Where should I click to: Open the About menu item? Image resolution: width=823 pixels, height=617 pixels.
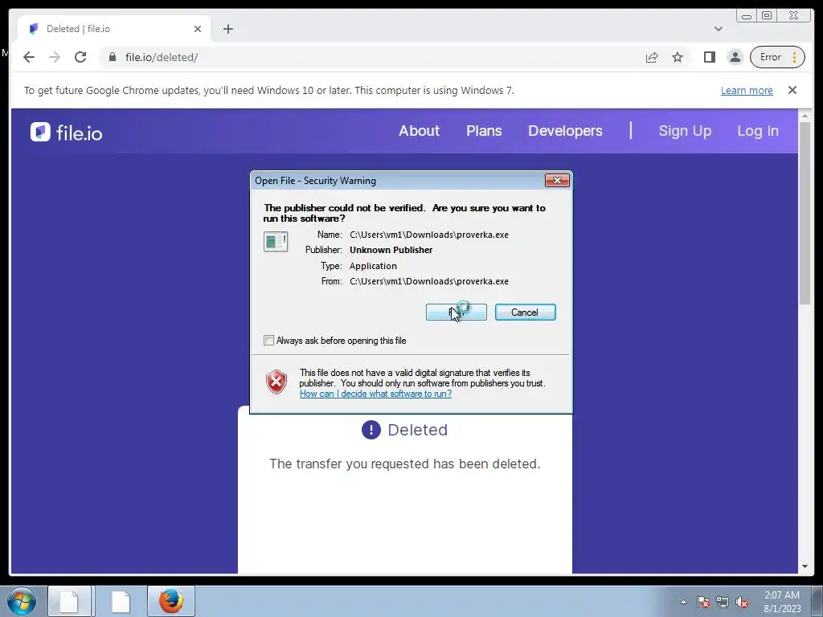point(419,131)
